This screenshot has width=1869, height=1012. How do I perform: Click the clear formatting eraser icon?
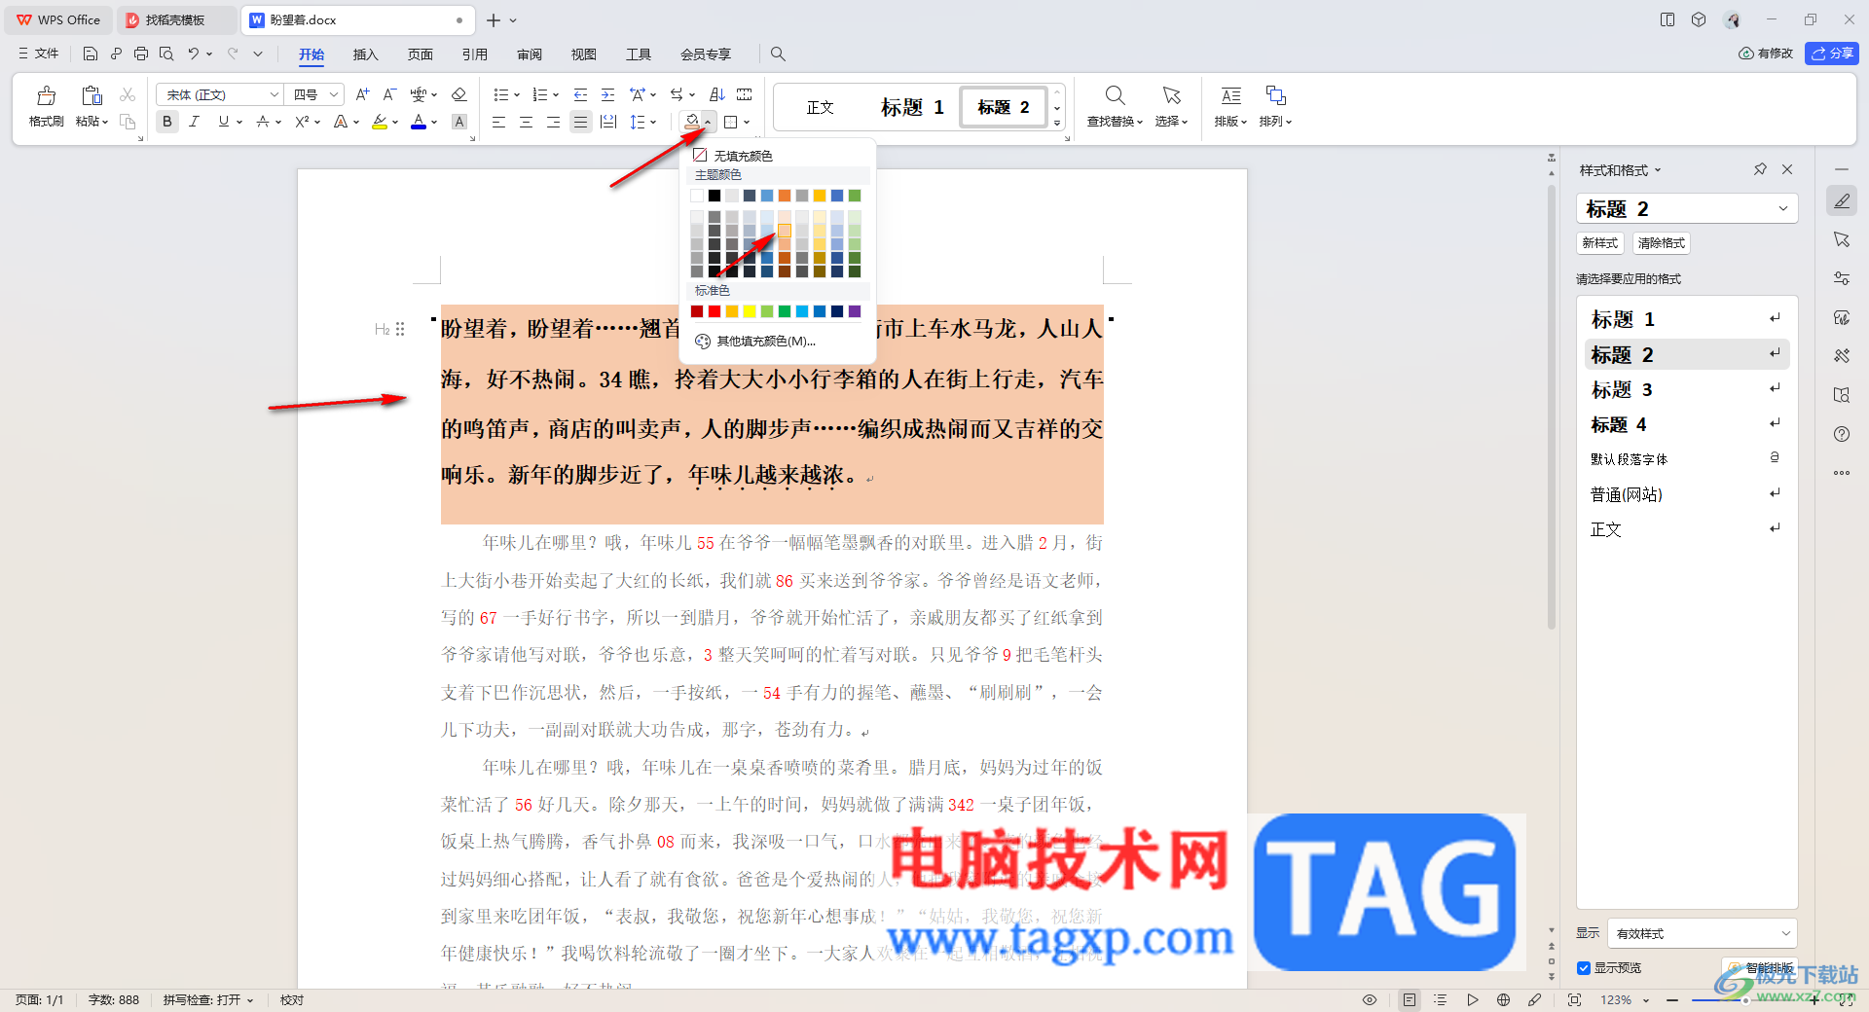[459, 94]
